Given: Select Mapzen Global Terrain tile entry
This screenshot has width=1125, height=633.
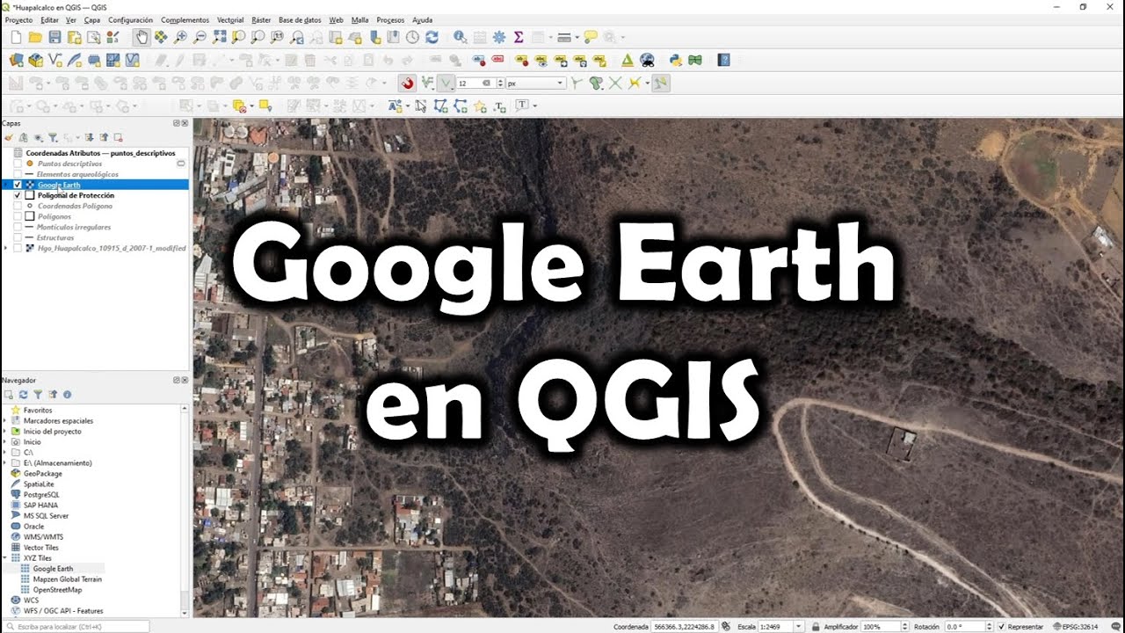Looking at the screenshot, I should point(67,579).
